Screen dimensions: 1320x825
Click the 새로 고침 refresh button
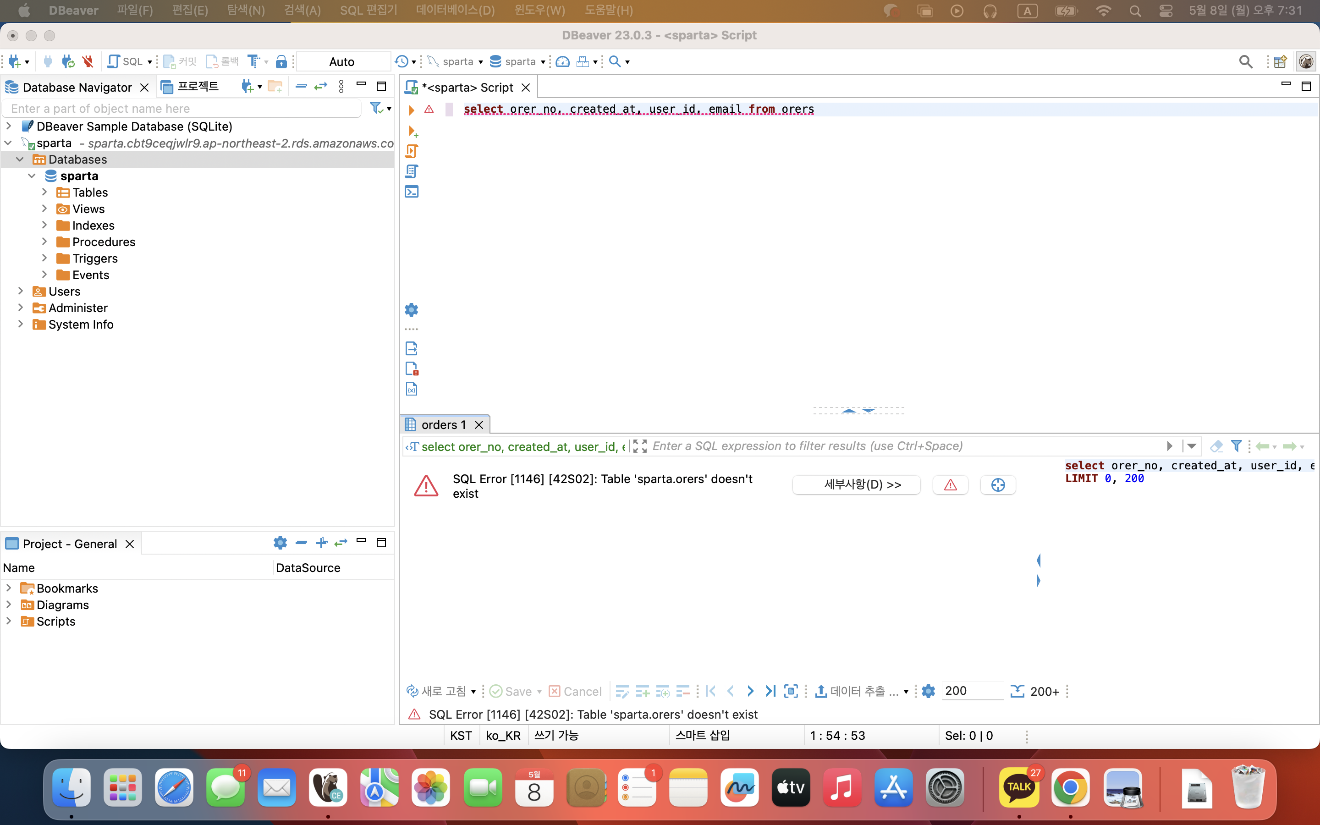pos(436,691)
